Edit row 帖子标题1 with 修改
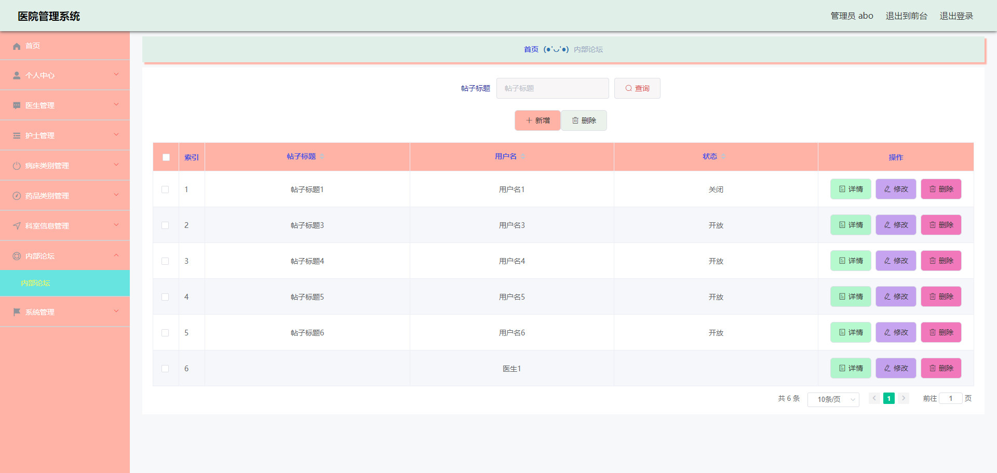The image size is (997, 473). (896, 189)
